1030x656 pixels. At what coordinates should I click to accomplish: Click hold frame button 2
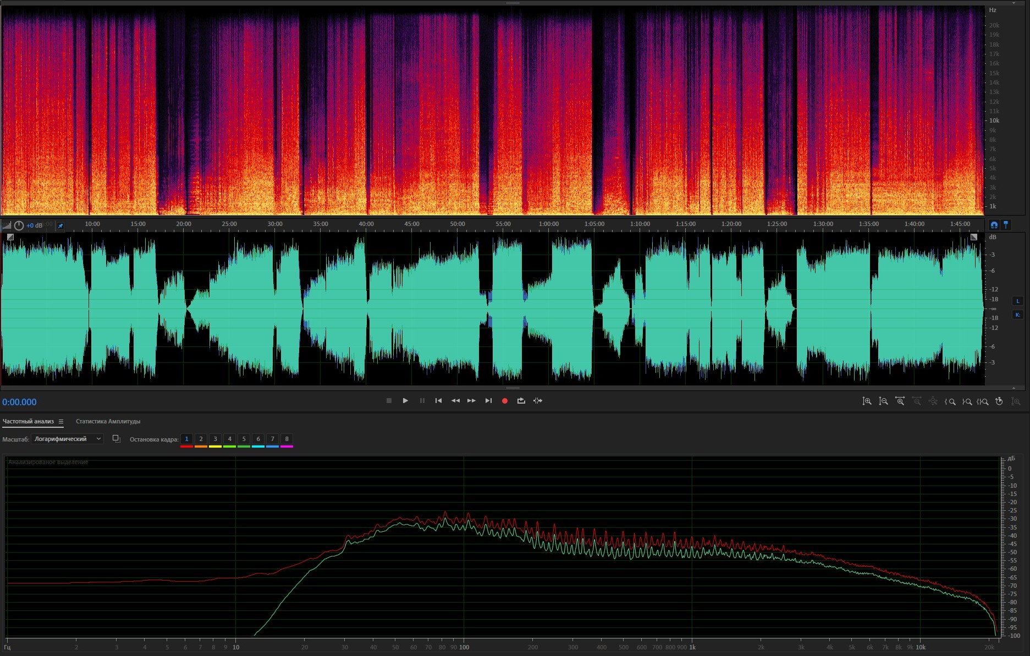(201, 439)
